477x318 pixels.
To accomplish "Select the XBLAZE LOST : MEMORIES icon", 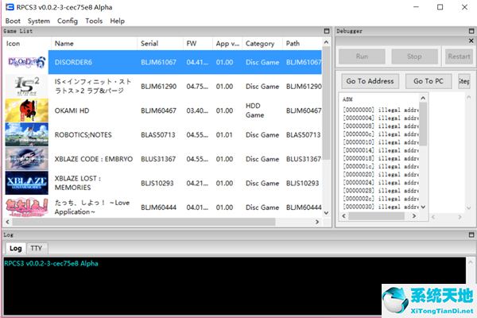I will coord(27,183).
